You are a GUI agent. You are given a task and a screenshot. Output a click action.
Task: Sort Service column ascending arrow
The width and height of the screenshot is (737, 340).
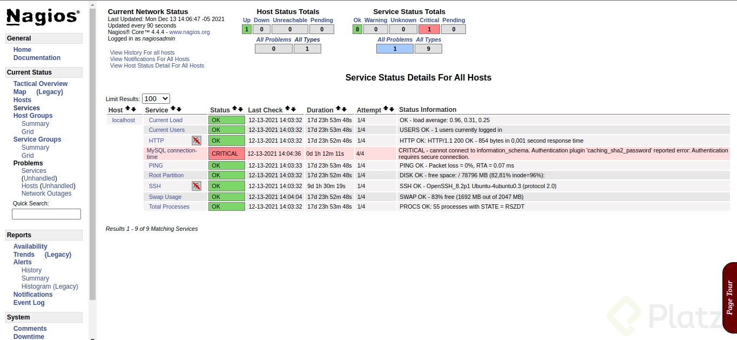tap(173, 109)
